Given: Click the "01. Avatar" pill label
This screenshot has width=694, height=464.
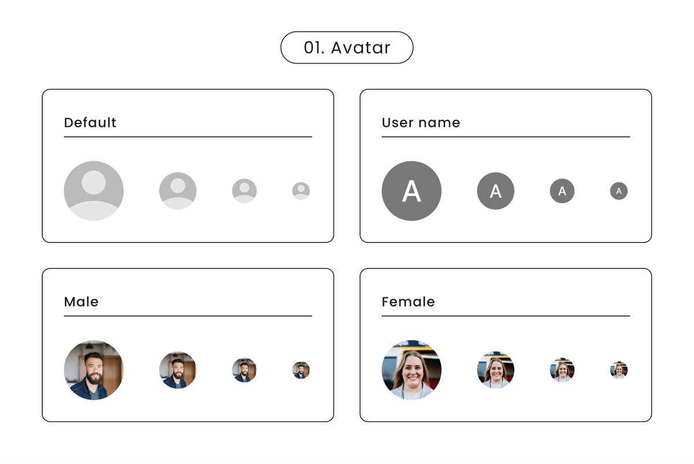Looking at the screenshot, I should [x=347, y=47].
